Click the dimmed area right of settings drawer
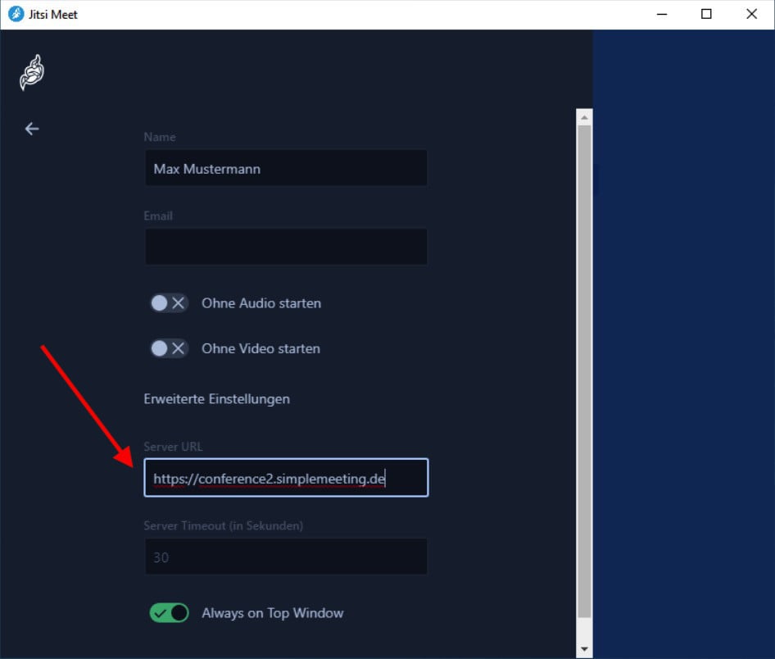This screenshot has width=775, height=659. (x=683, y=344)
